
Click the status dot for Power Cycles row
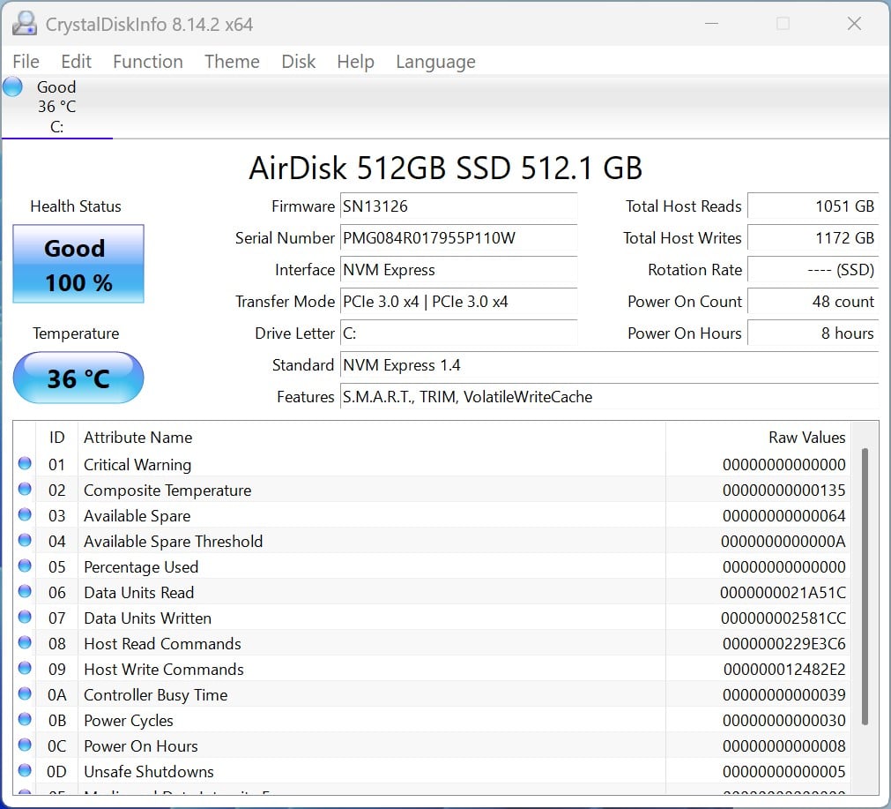click(25, 719)
